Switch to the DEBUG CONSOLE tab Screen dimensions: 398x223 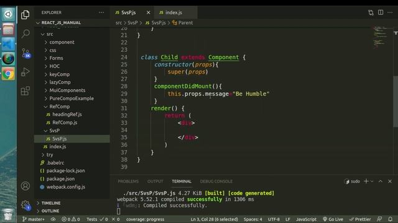(216, 181)
